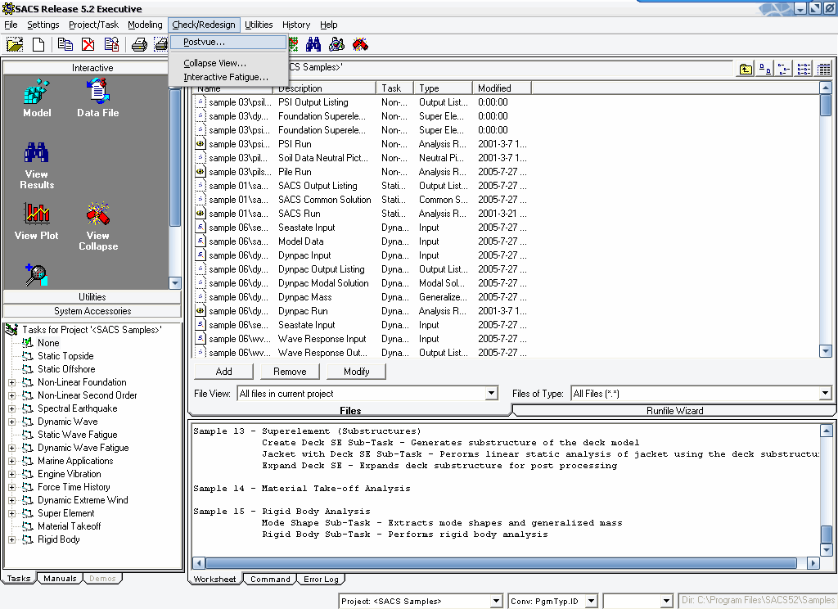838x609 pixels.
Task: Click the print toolbar icon
Action: (x=139, y=44)
